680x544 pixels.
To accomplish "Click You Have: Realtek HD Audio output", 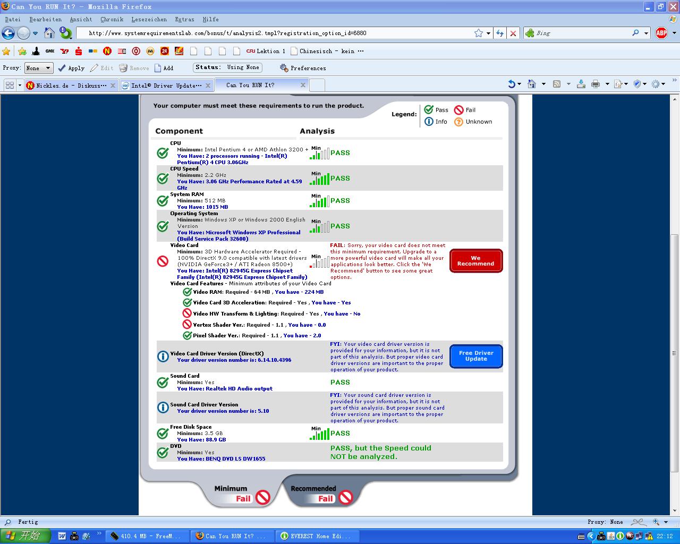I will click(225, 389).
